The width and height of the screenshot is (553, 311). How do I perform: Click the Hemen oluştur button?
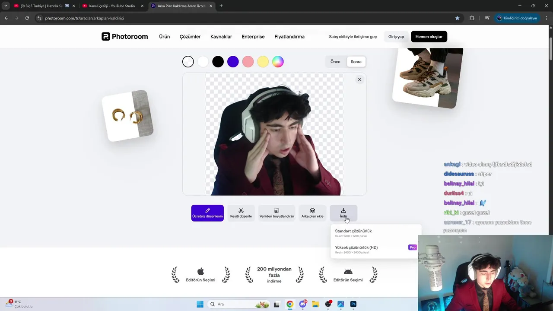tap(429, 37)
